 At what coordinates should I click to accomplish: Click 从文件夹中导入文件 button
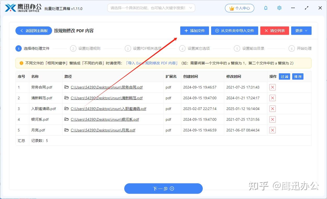[x=235, y=31]
